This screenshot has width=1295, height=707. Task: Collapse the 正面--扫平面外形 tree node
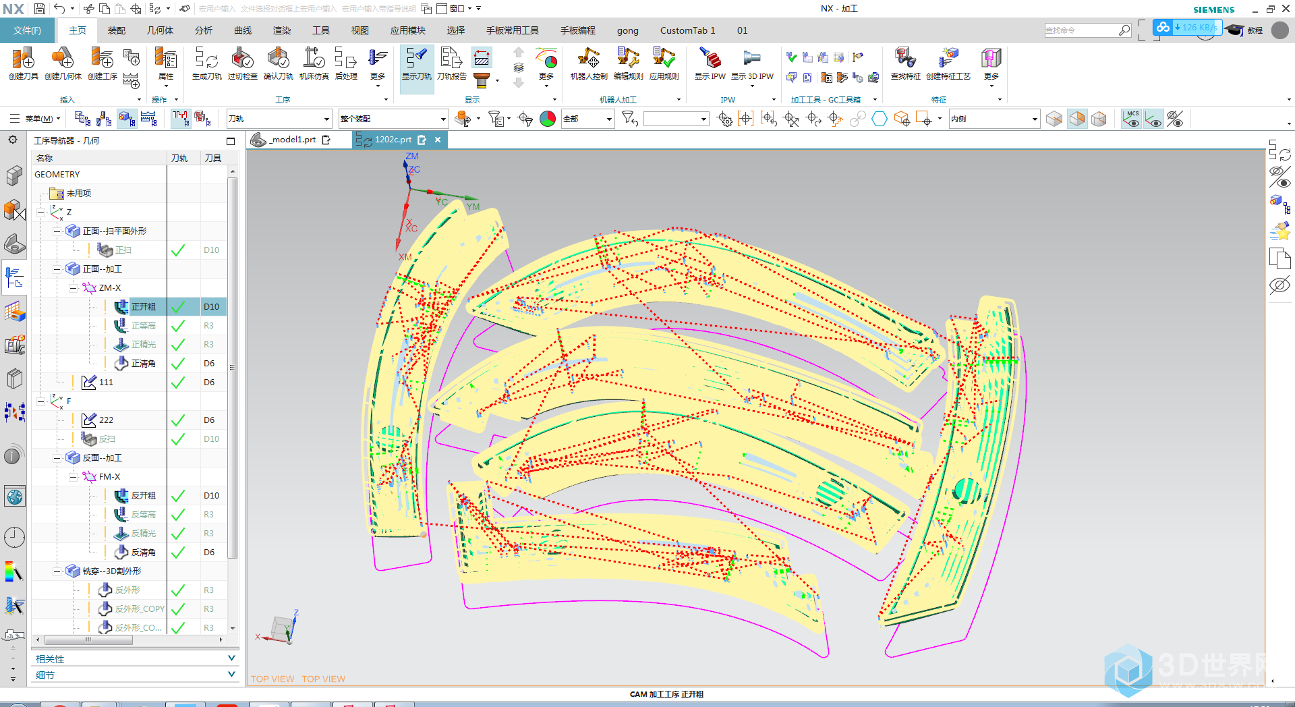[x=57, y=231]
